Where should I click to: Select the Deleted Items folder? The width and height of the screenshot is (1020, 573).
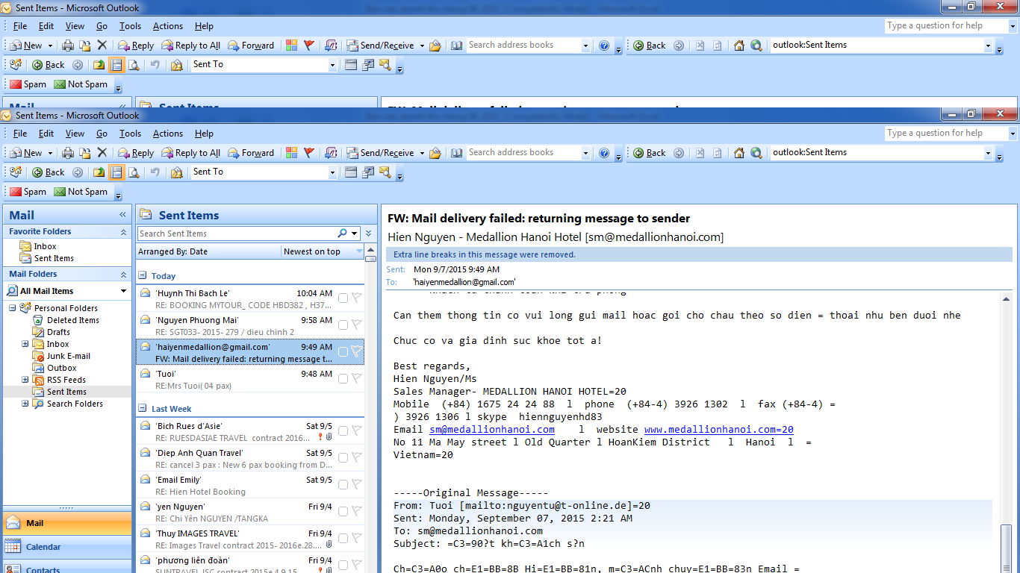72,320
